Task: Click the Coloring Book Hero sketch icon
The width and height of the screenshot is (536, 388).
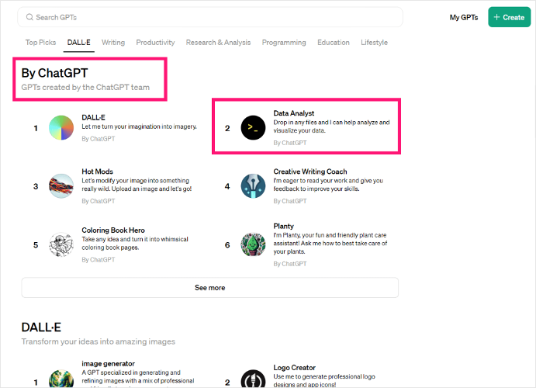Action: [61, 244]
